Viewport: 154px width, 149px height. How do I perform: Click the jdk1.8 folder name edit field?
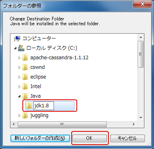pyautogui.click(x=44, y=106)
